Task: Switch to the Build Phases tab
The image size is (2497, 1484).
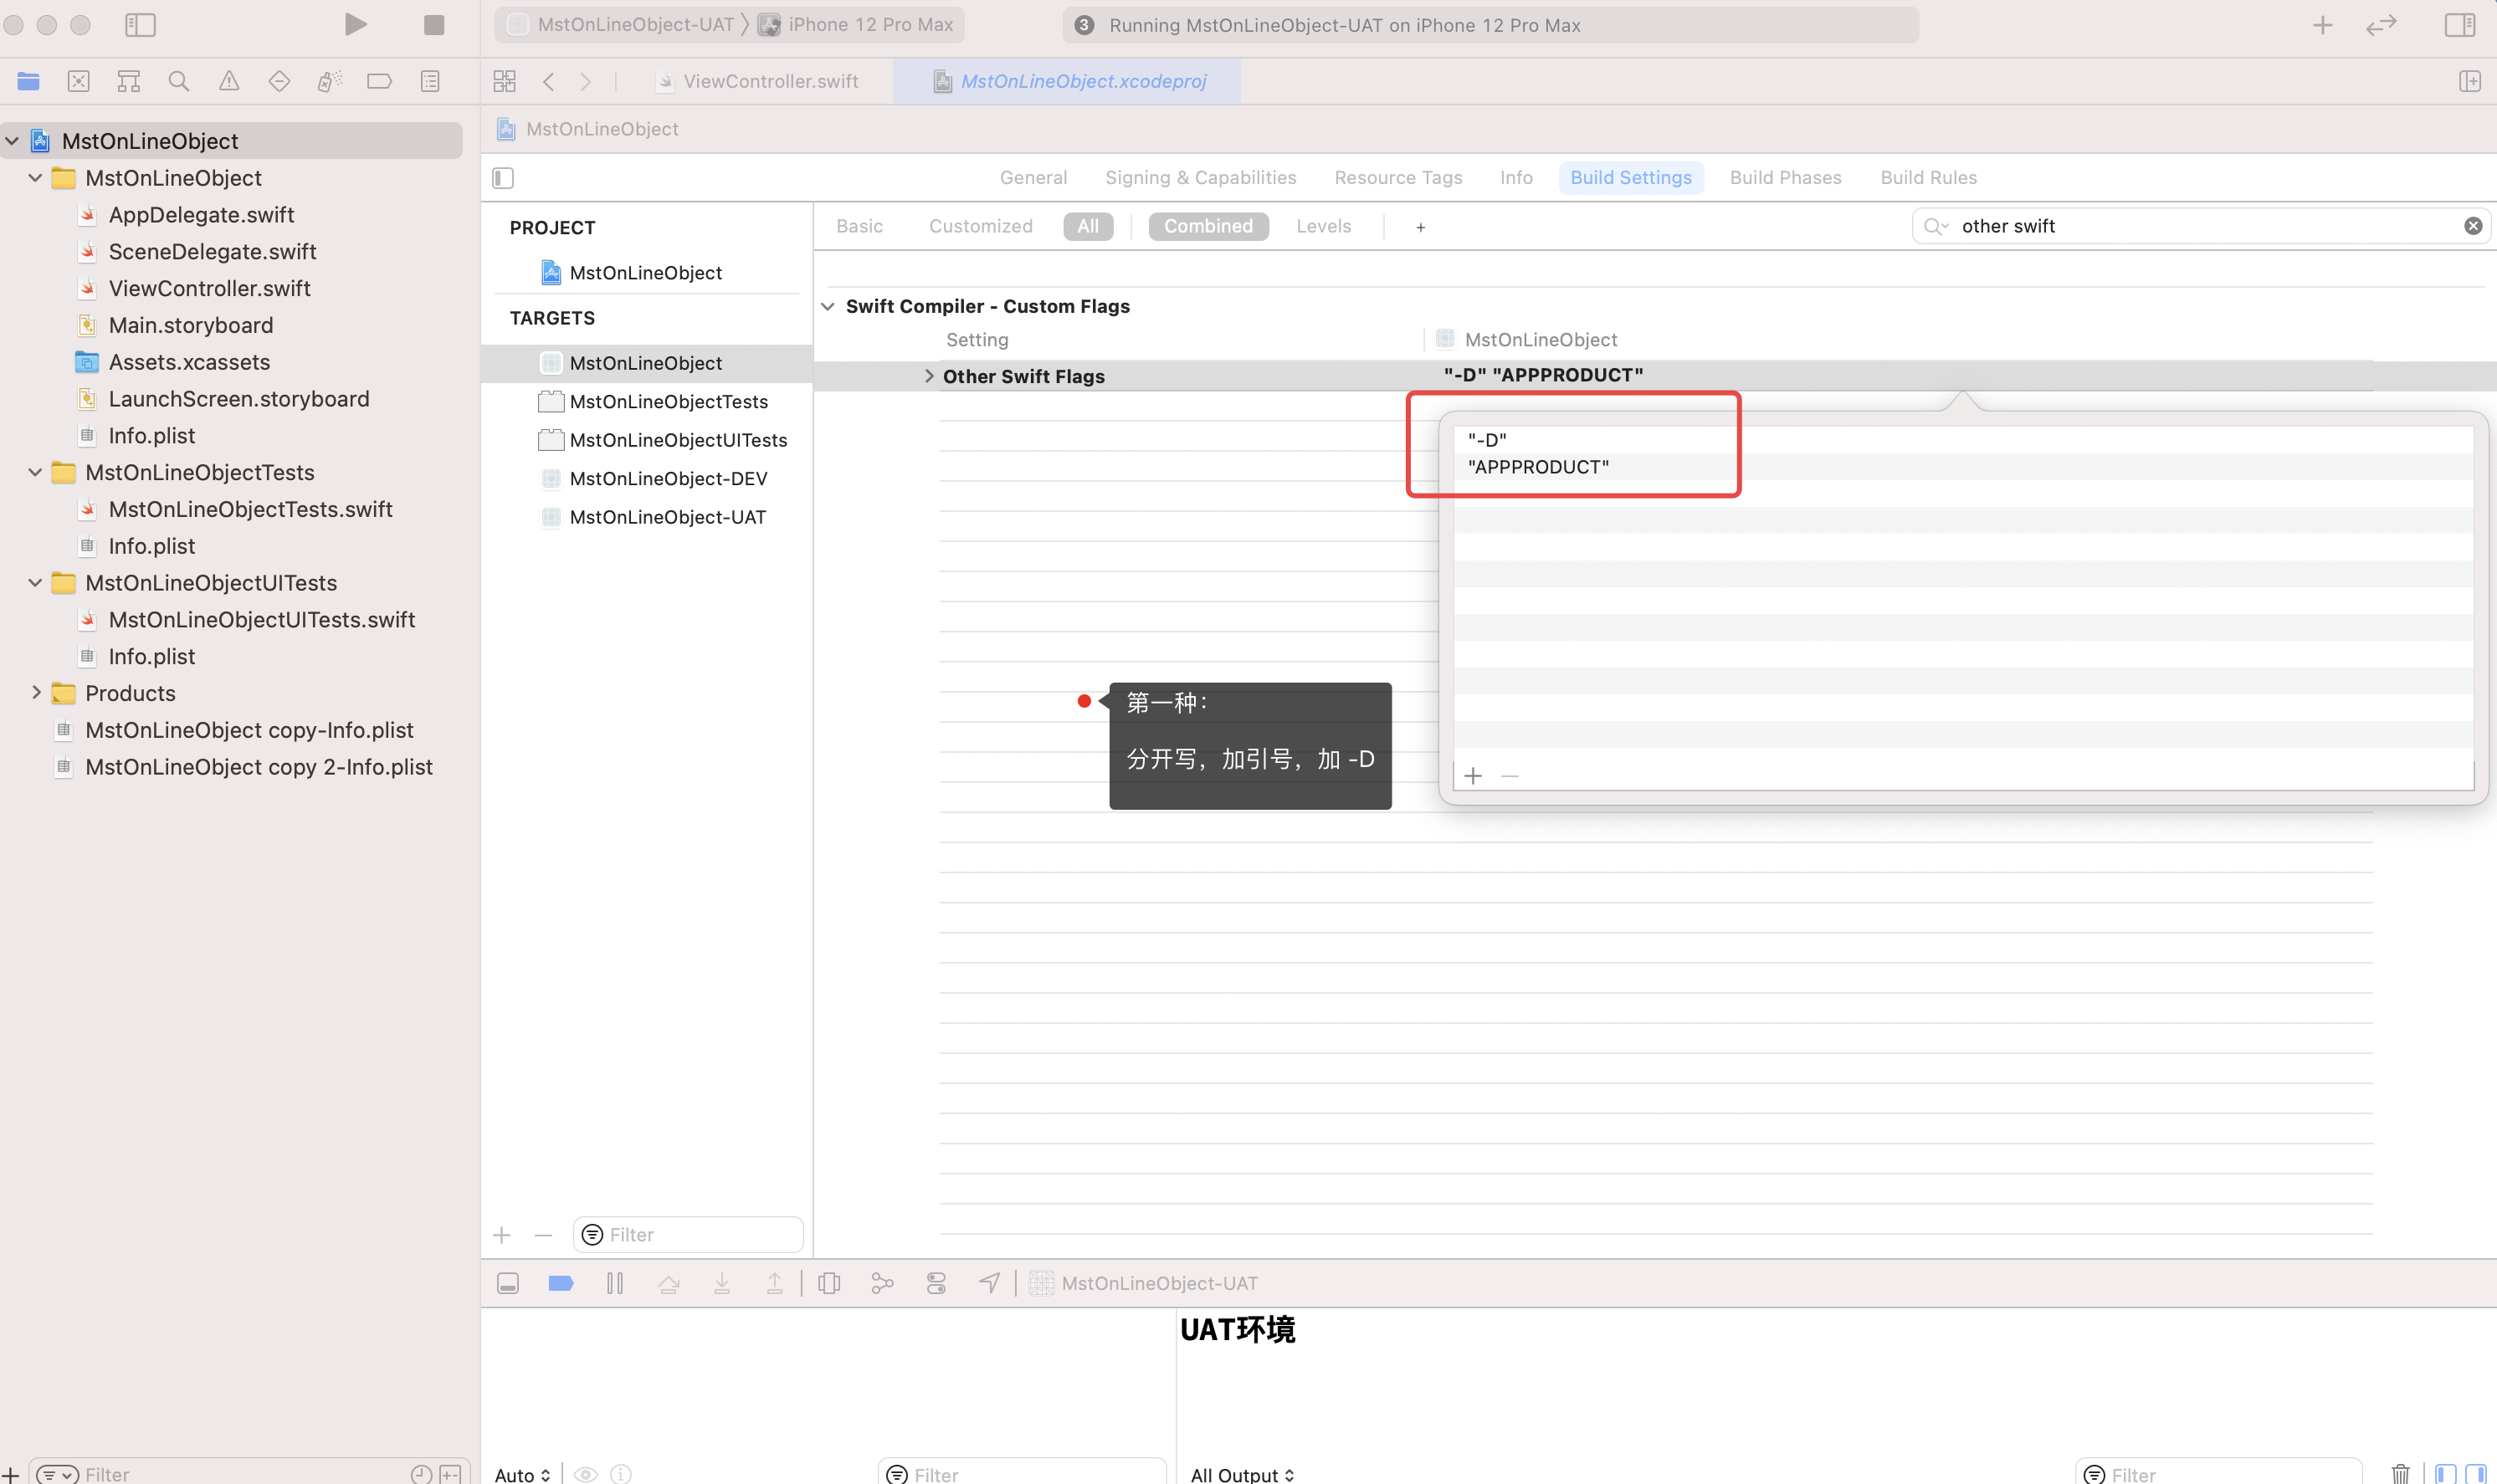Action: click(x=1785, y=177)
